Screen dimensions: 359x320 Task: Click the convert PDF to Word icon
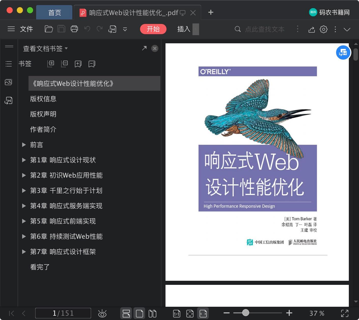click(112, 29)
